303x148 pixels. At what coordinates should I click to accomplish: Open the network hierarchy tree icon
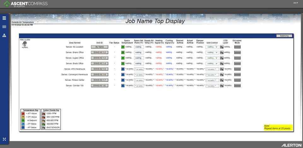click(x=4, y=35)
